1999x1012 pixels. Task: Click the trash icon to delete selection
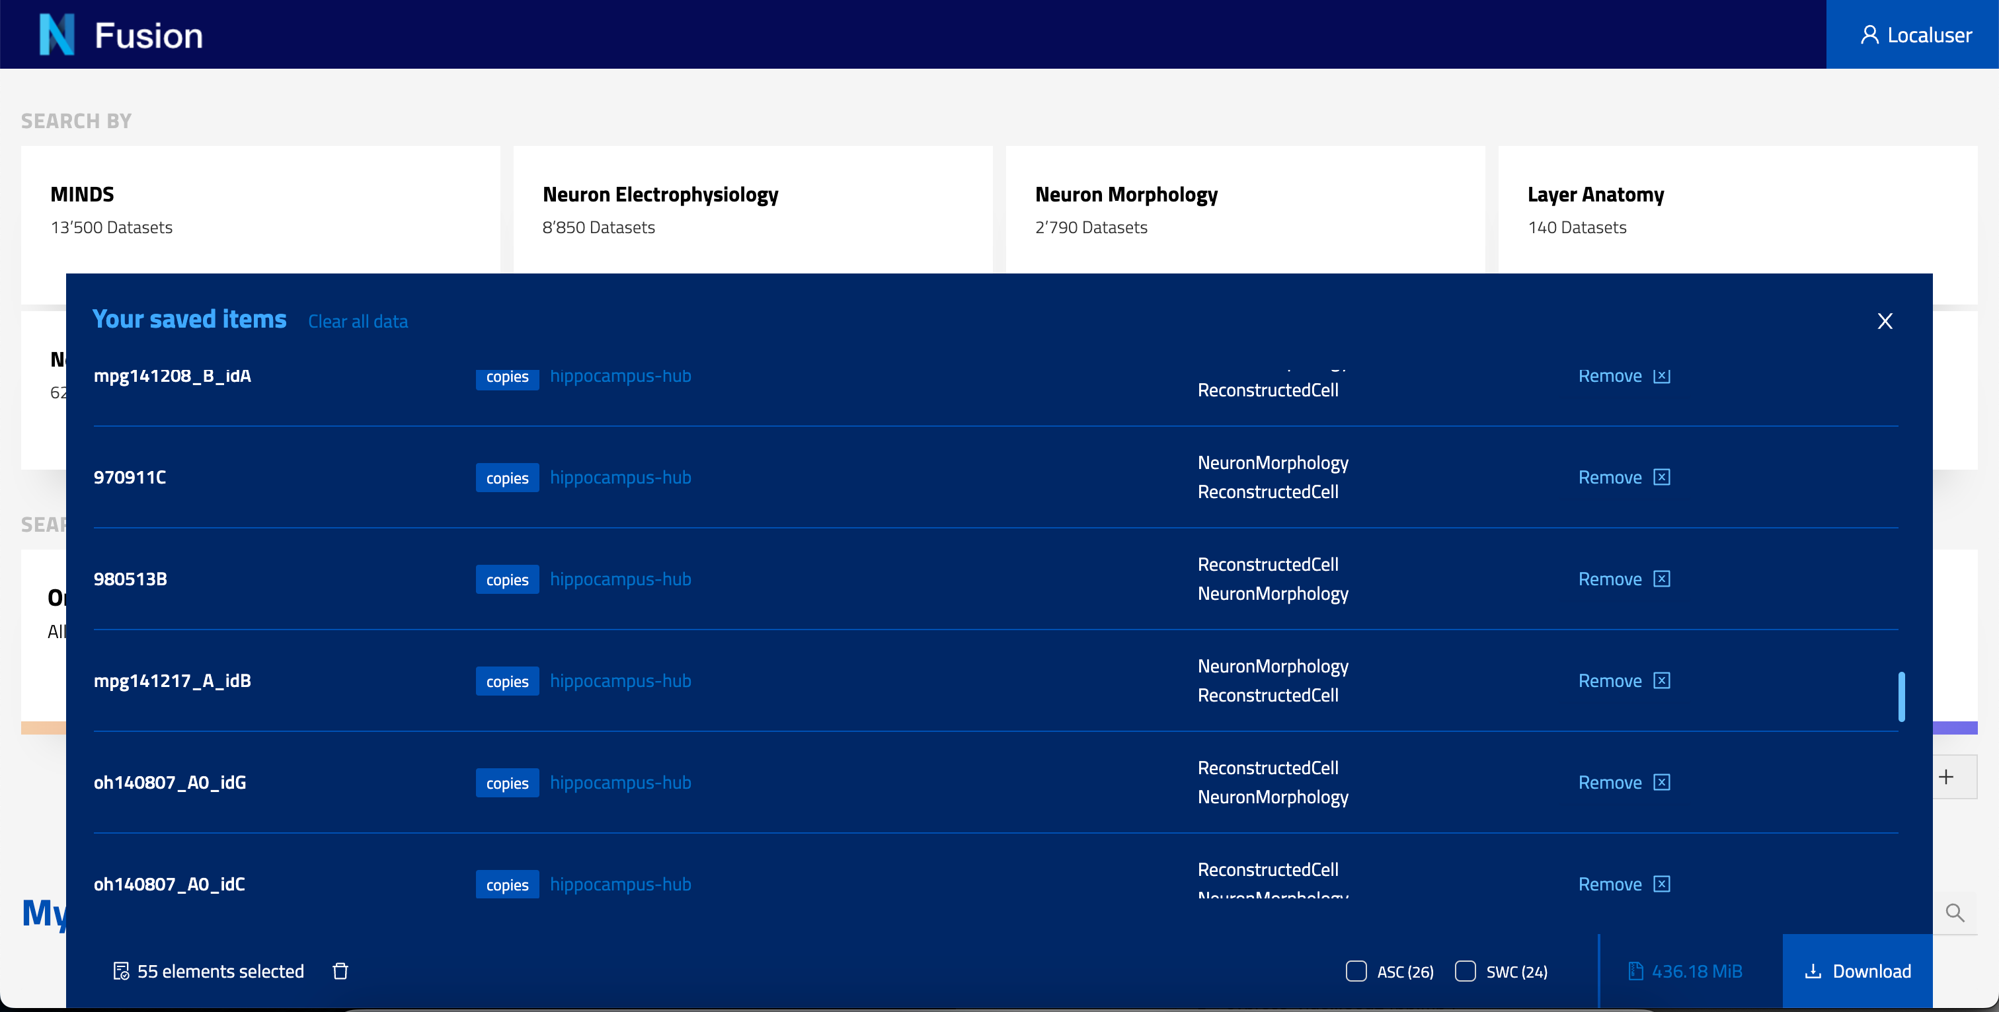340,971
